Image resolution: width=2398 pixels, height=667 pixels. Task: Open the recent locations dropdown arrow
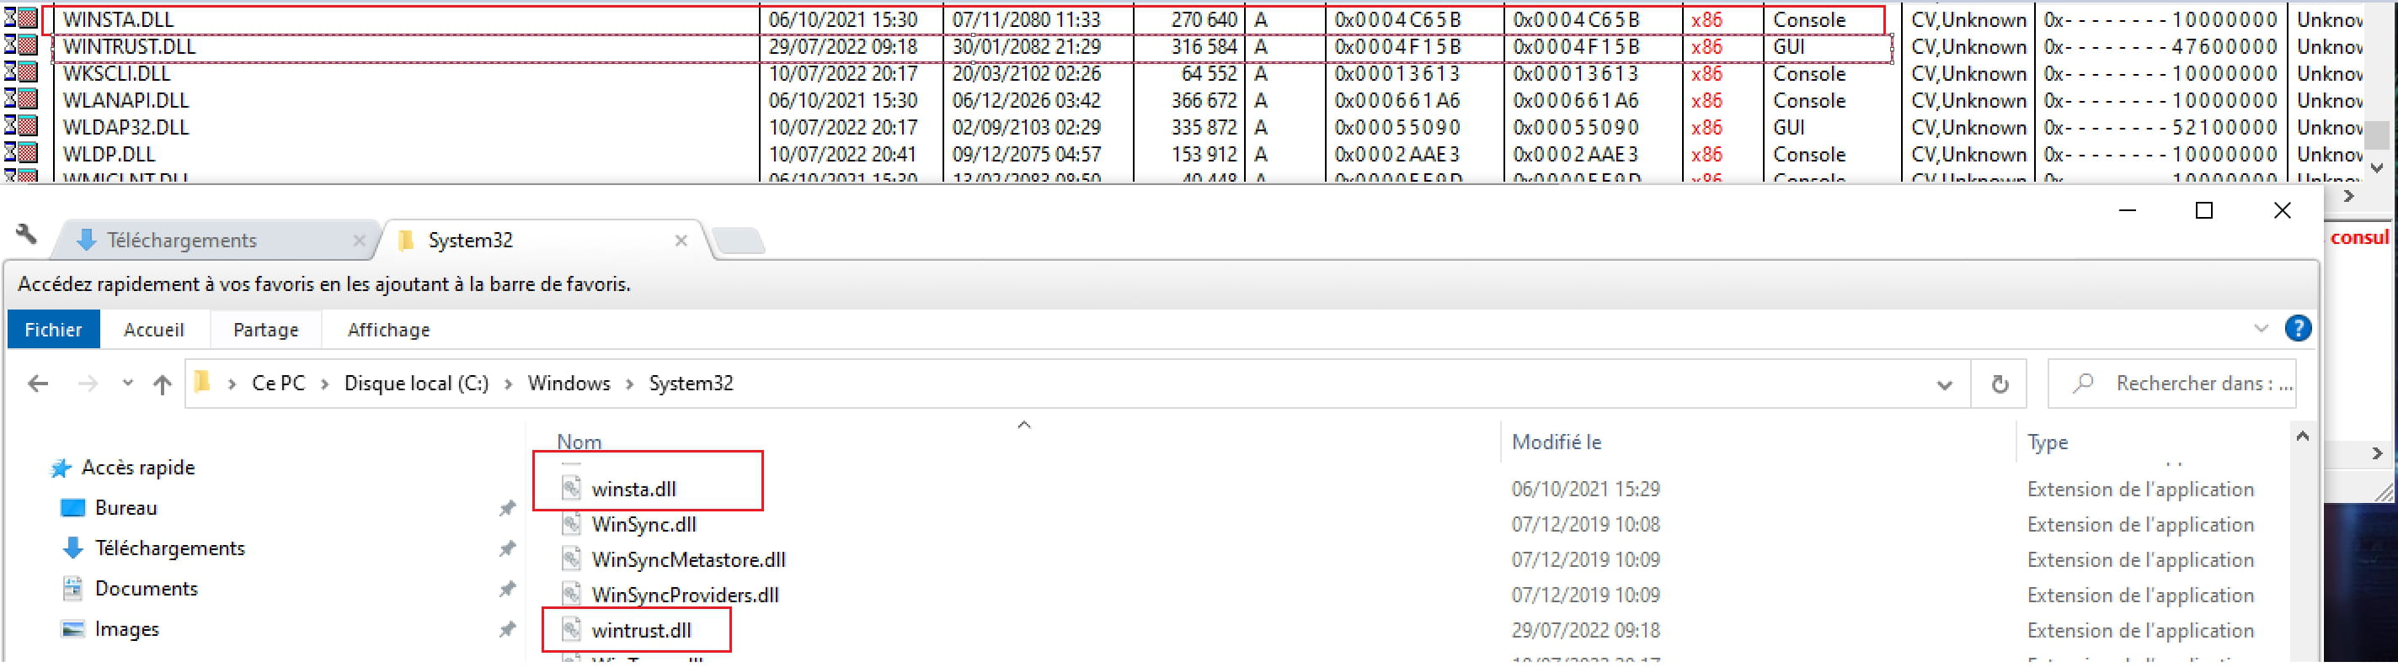point(127,384)
